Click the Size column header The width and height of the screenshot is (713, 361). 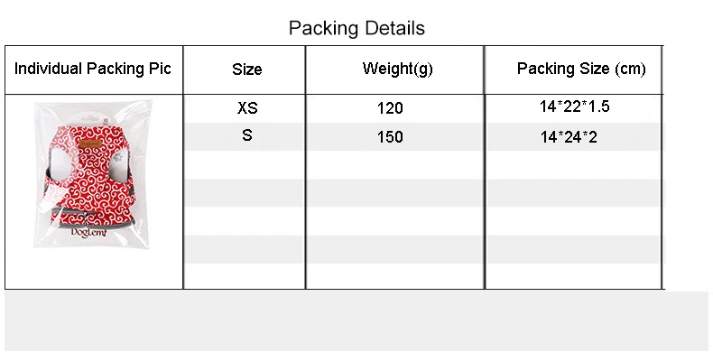tap(247, 69)
